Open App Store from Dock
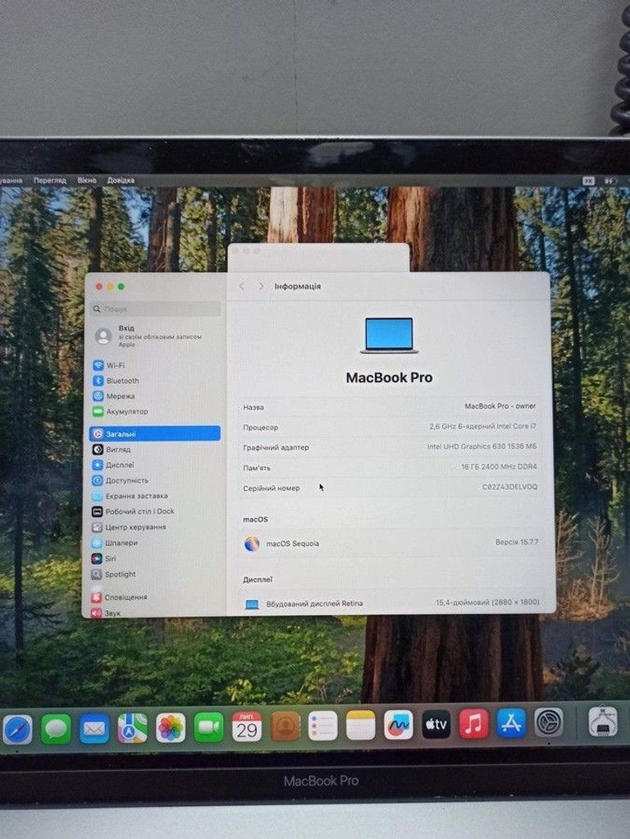The image size is (630, 839). click(x=511, y=723)
